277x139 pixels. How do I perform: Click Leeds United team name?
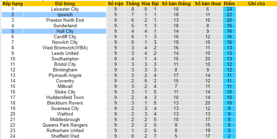click(x=65, y=53)
